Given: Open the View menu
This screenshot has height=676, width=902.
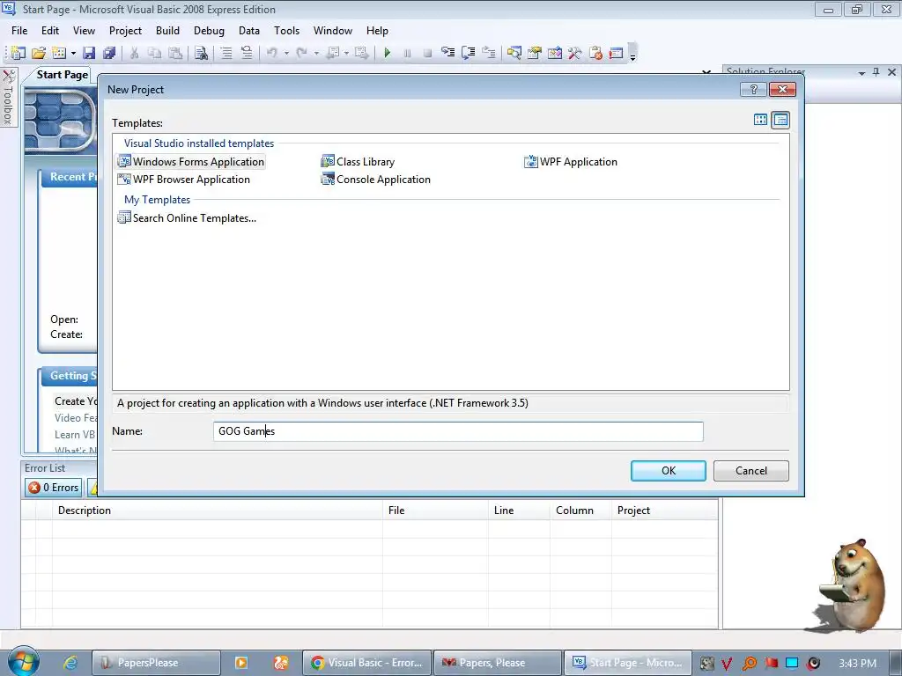Looking at the screenshot, I should tap(84, 31).
